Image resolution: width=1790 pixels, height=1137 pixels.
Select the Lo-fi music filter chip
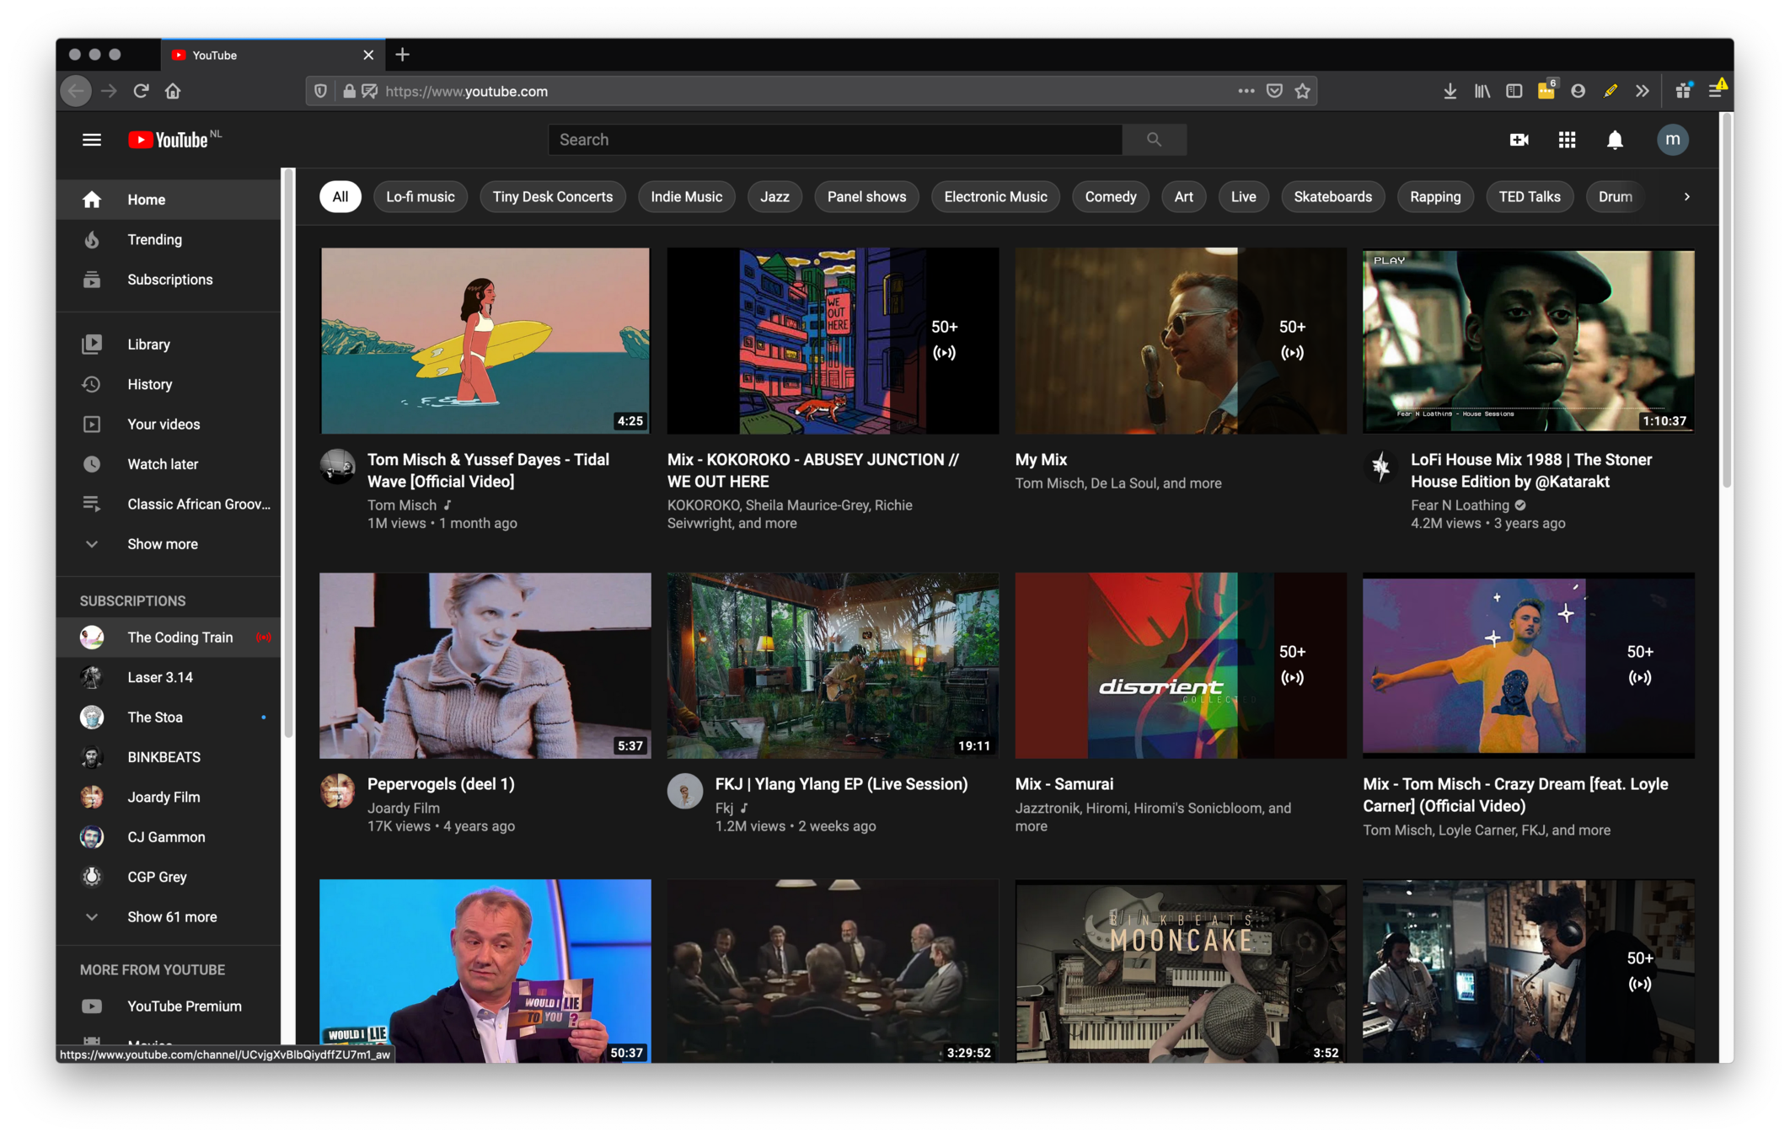(420, 197)
